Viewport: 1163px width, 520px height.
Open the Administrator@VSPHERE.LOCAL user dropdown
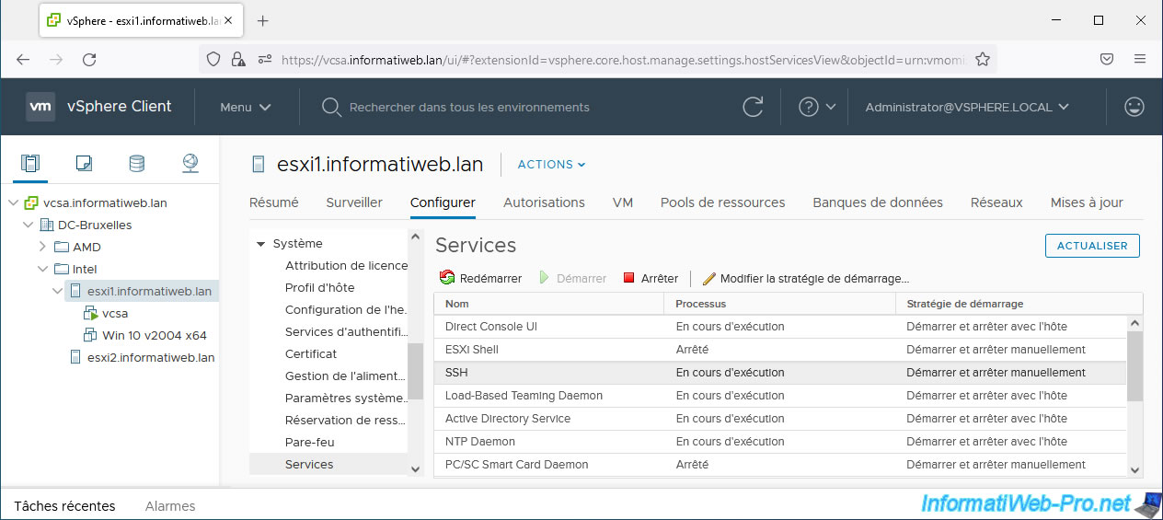tap(967, 107)
